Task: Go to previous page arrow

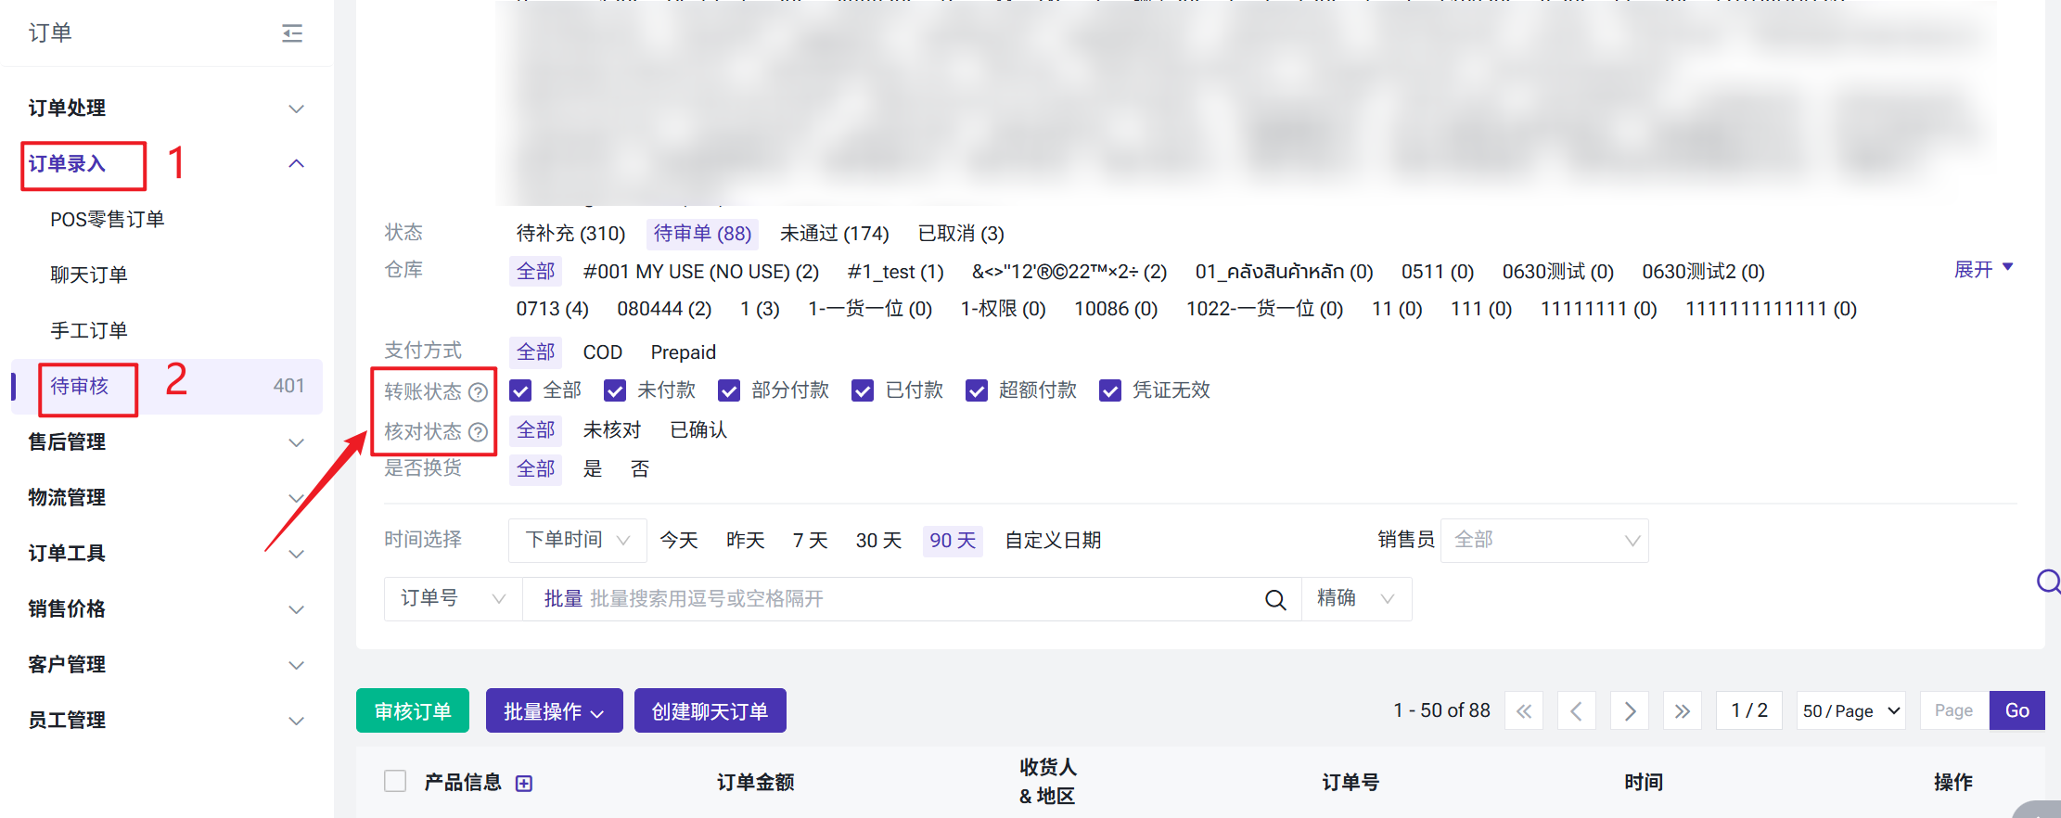Action: coord(1577,711)
